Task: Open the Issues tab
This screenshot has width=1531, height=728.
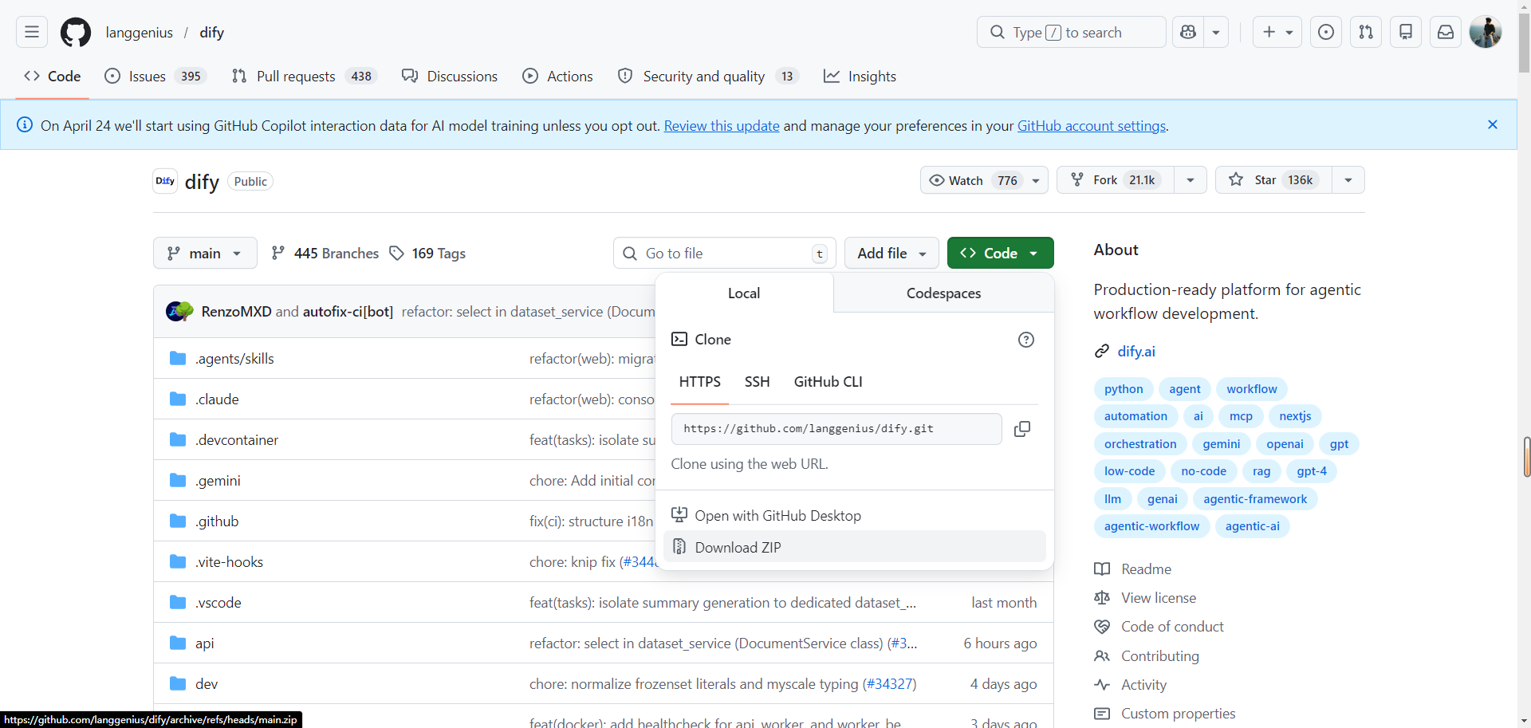Action: point(155,77)
